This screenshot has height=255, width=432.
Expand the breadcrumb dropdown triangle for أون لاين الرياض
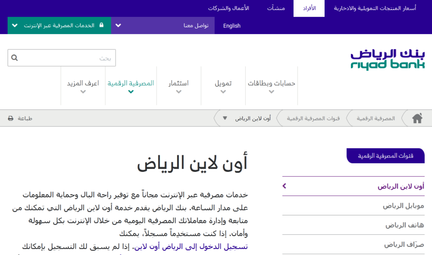click(225, 118)
